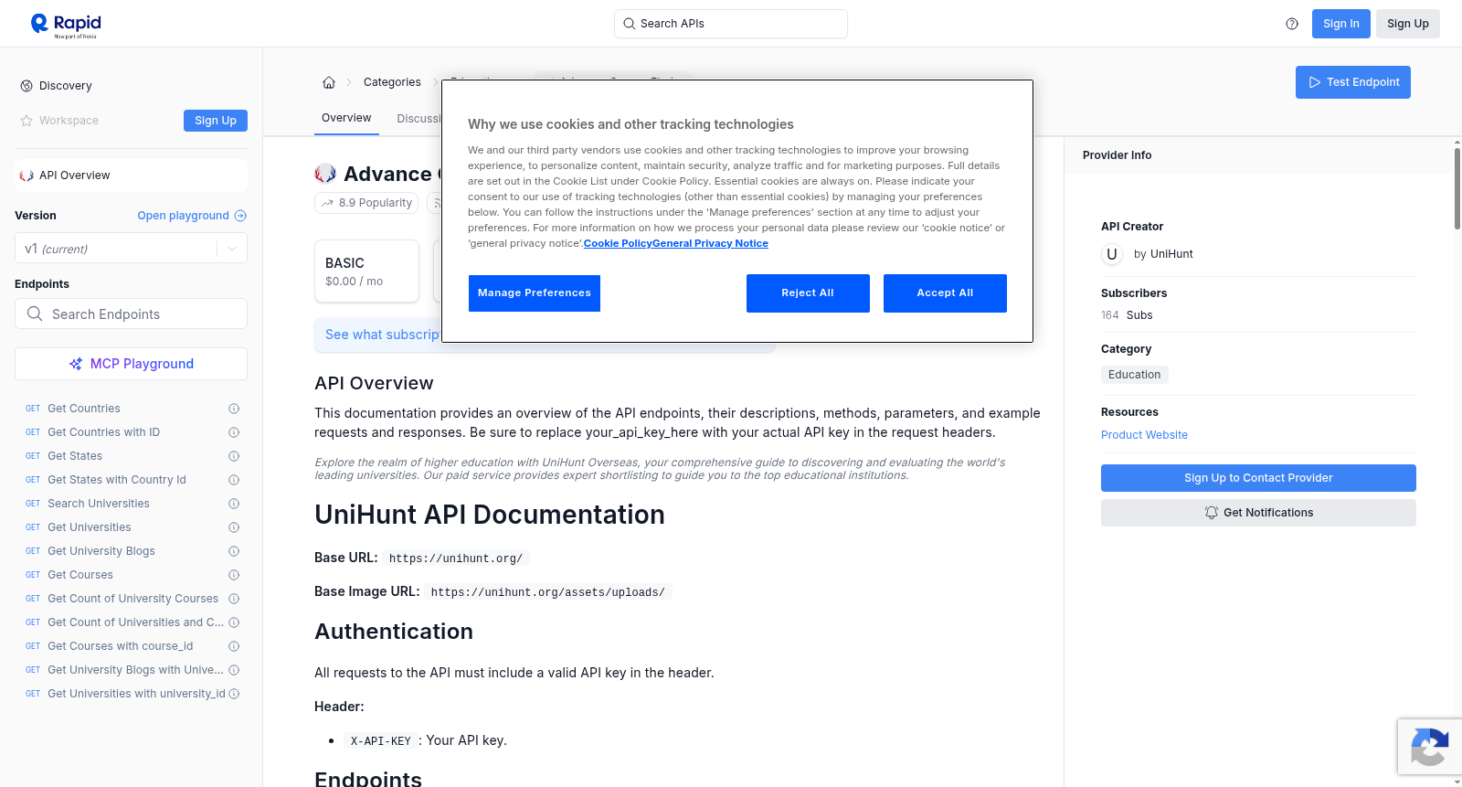Image resolution: width=1462 pixels, height=787 pixels.
Task: Open Discovery in the sidebar
Action: coord(66,86)
